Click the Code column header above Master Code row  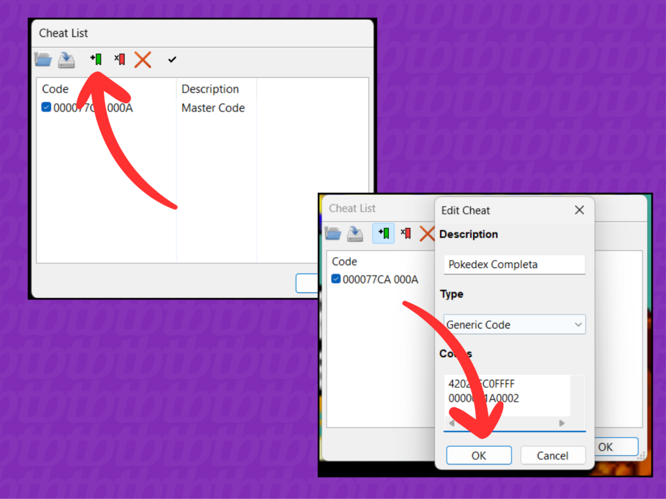point(55,89)
